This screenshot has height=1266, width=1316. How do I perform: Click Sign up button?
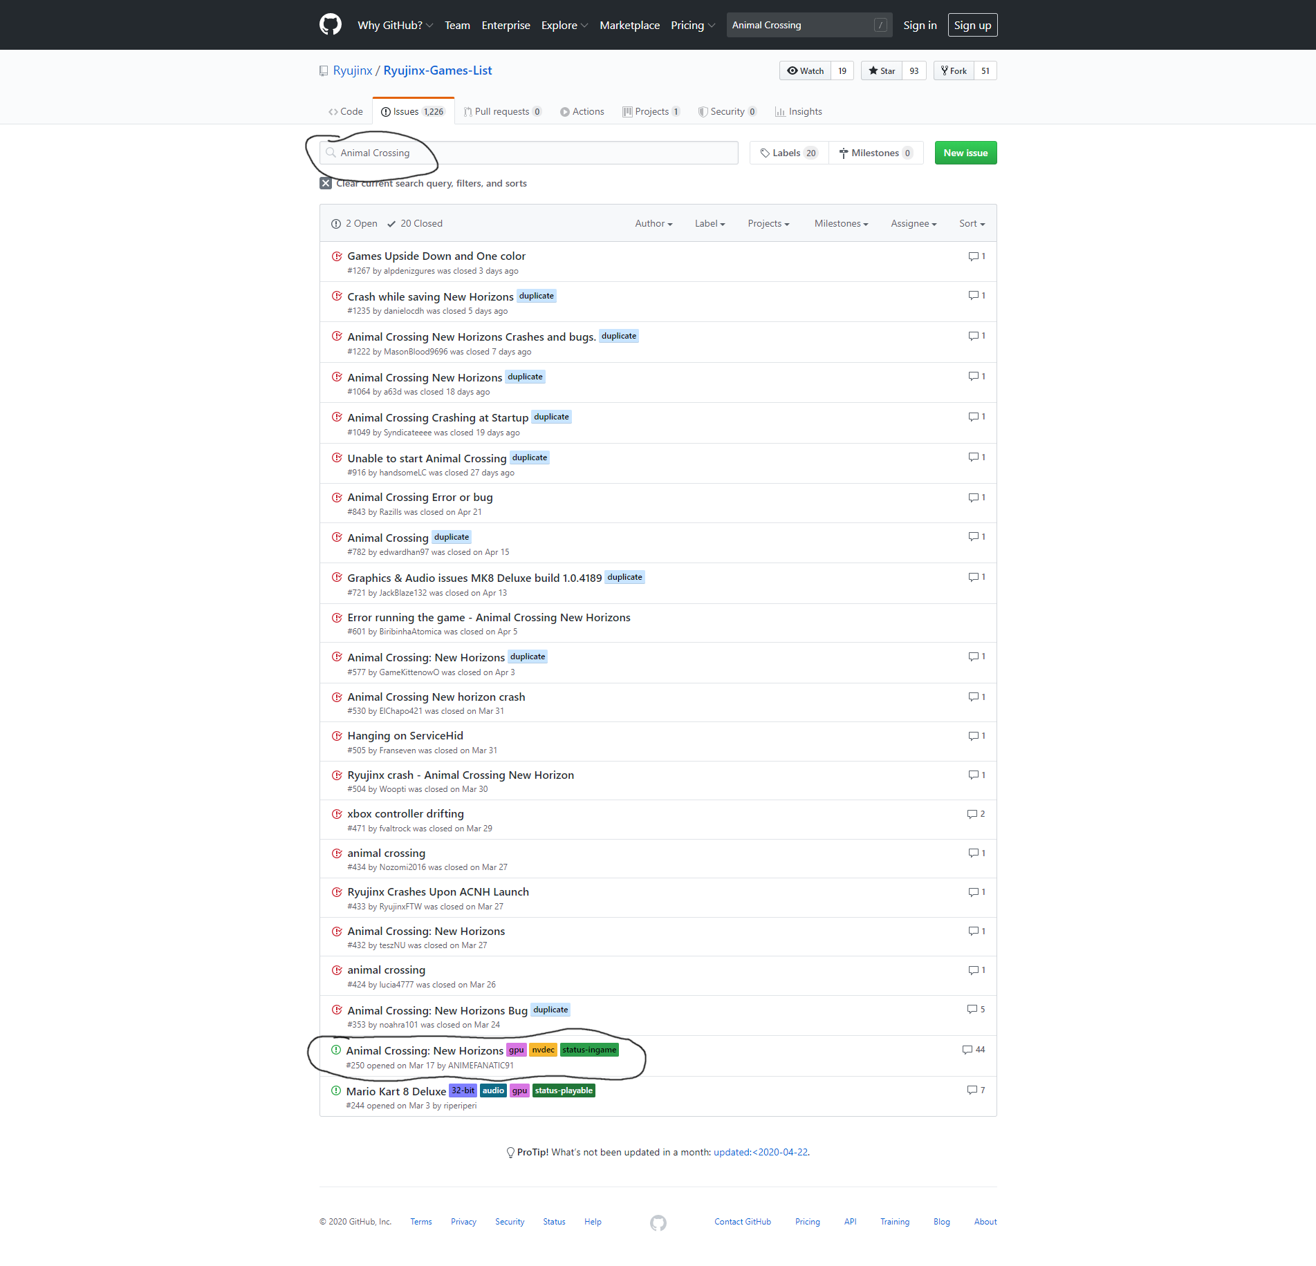pos(972,25)
